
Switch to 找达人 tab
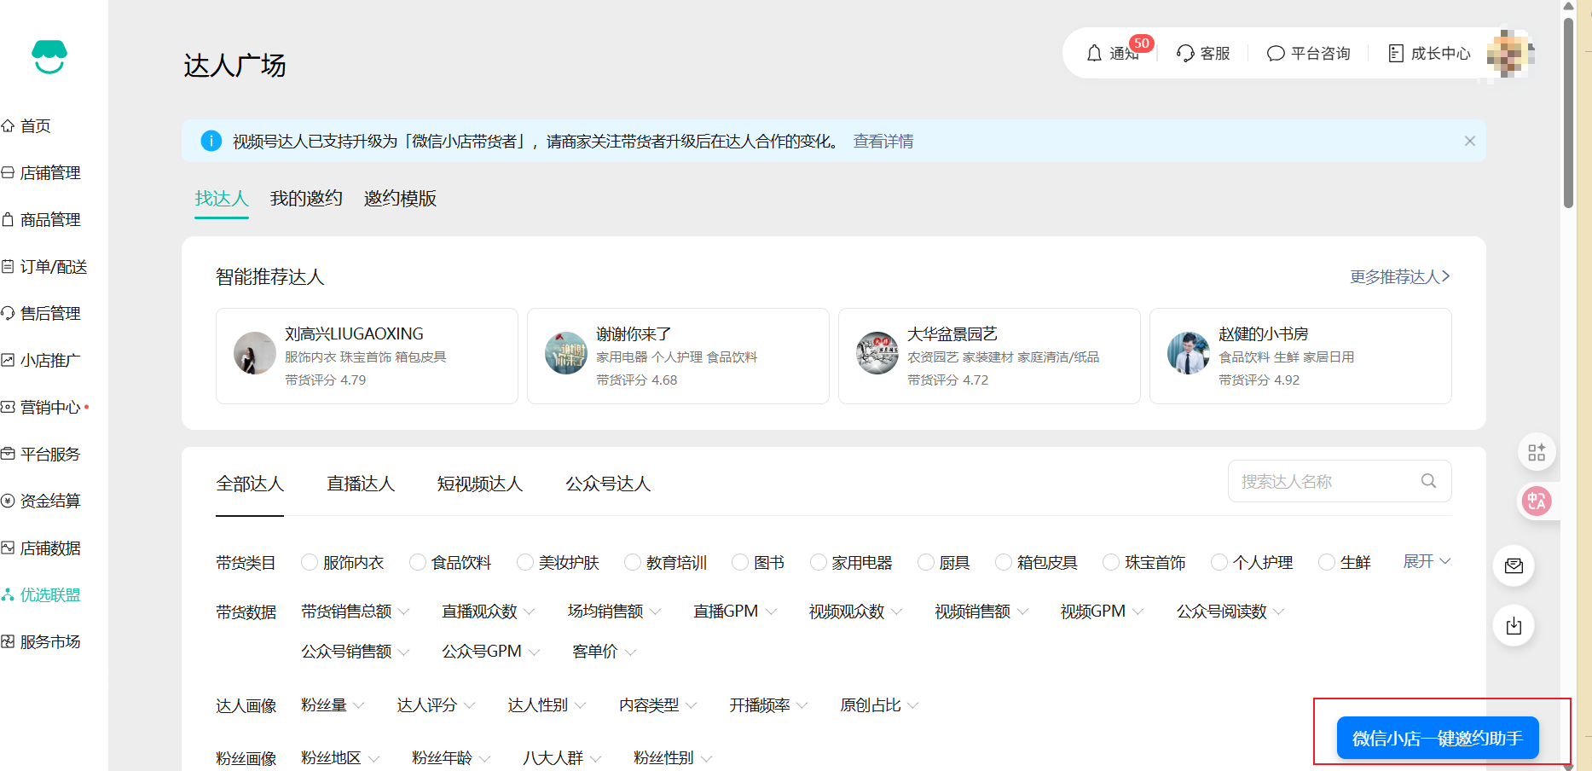222,199
